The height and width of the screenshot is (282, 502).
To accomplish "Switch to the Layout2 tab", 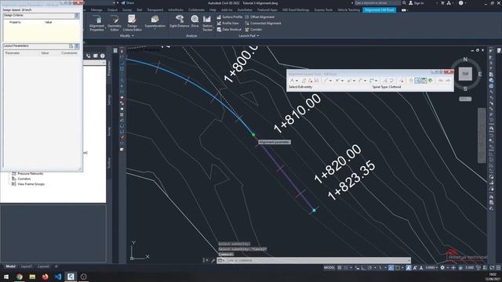I will (44, 266).
